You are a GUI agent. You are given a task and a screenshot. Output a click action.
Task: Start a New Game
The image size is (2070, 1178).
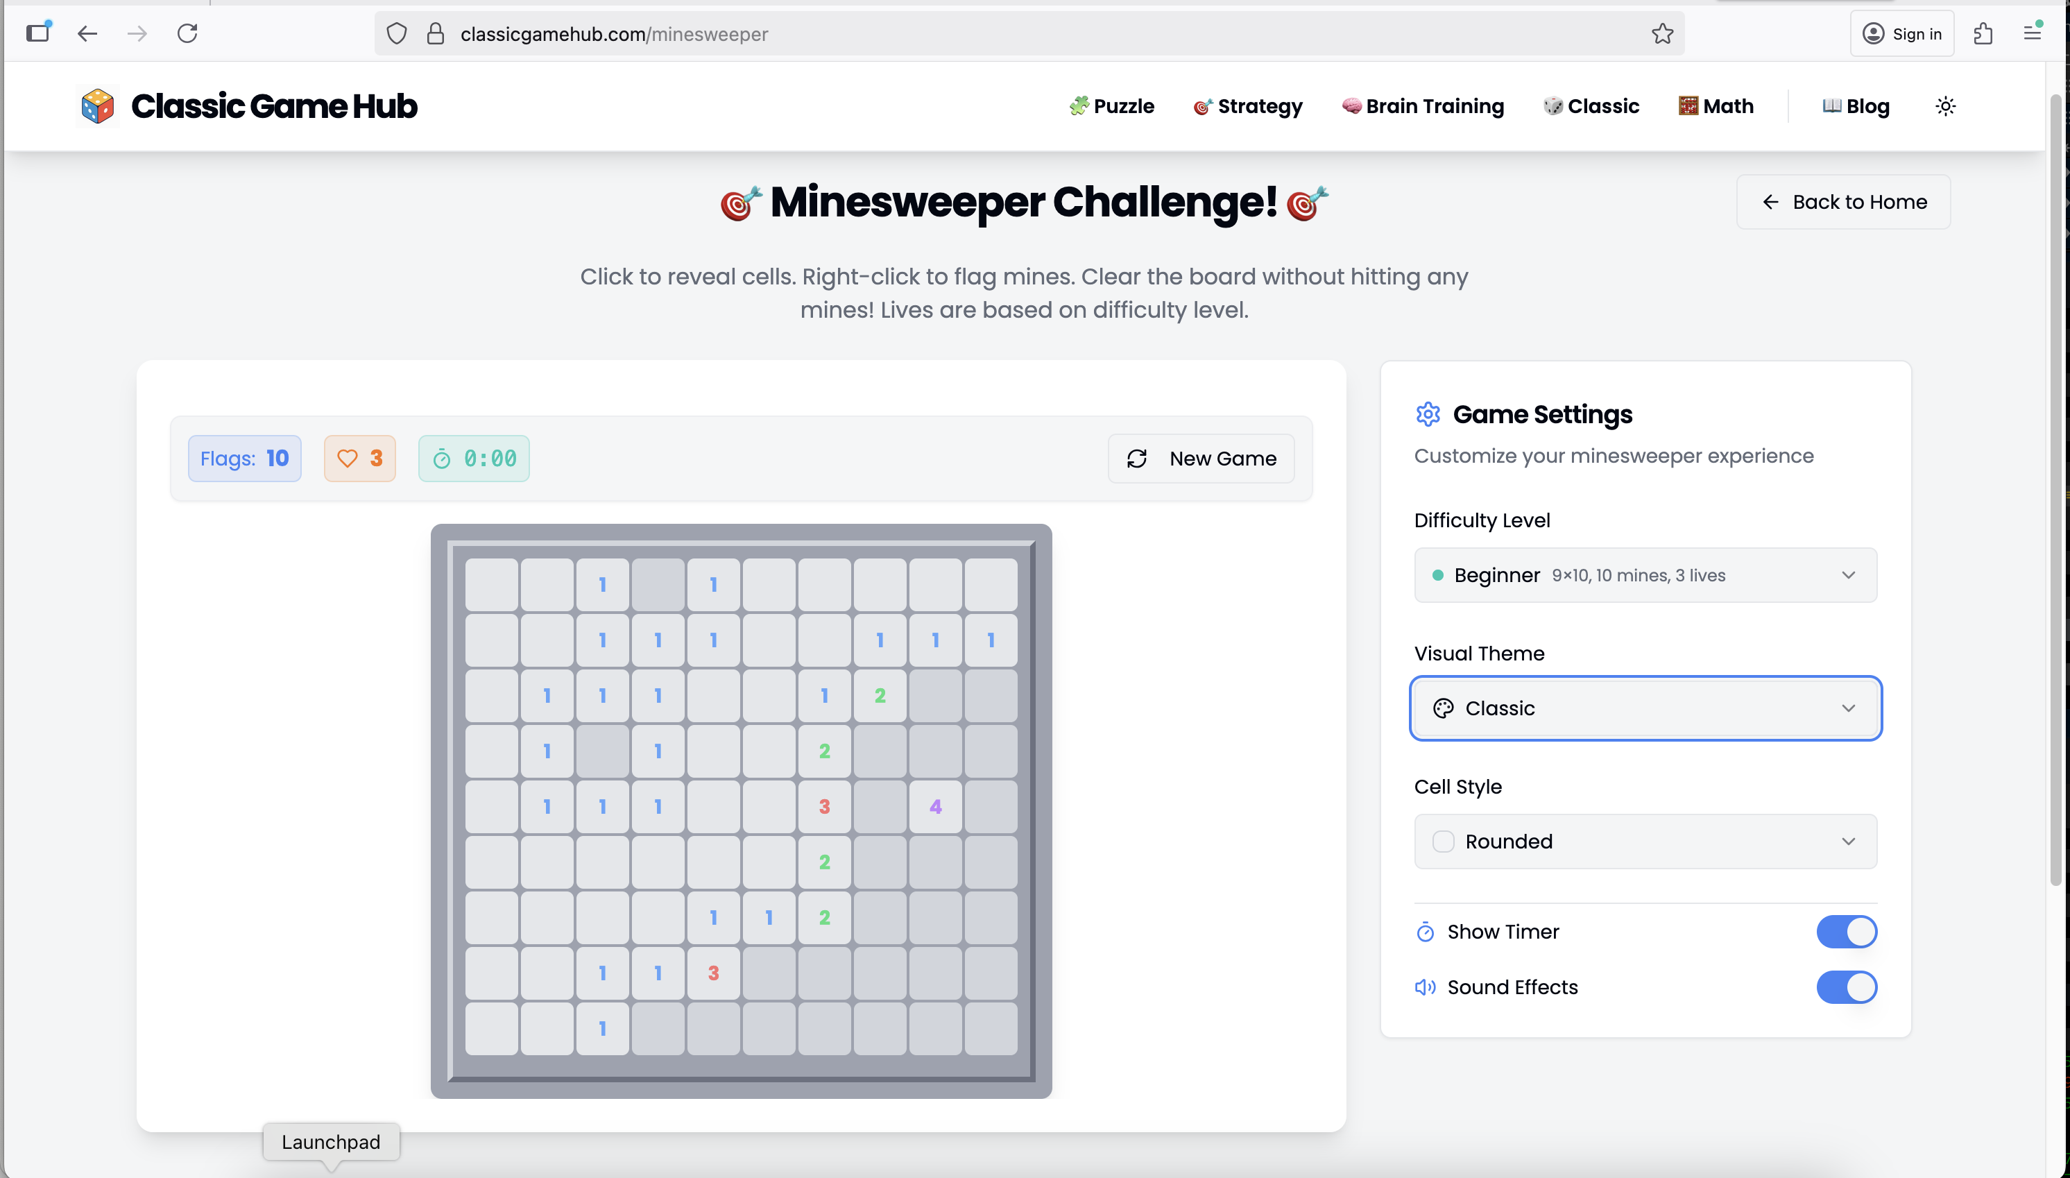1200,459
